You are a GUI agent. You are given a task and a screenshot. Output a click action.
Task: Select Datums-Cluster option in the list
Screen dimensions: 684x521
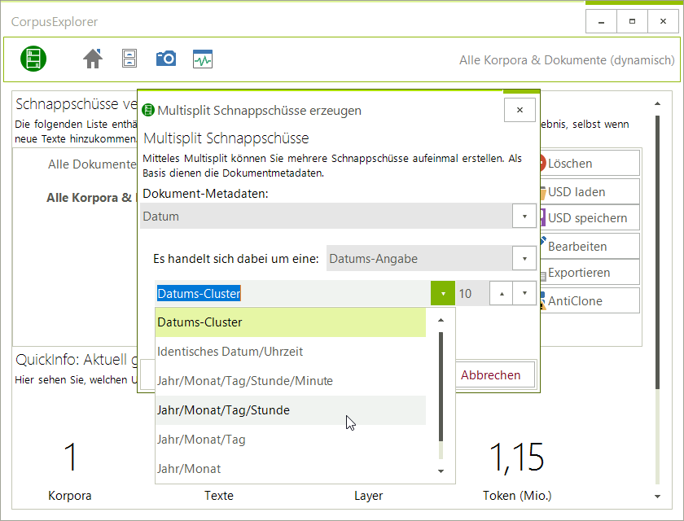[x=291, y=322]
